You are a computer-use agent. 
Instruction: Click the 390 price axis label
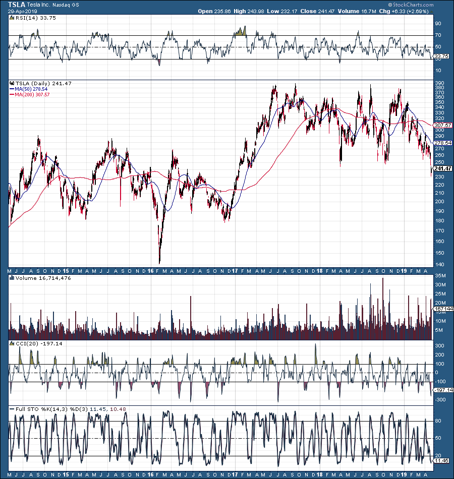439,83
